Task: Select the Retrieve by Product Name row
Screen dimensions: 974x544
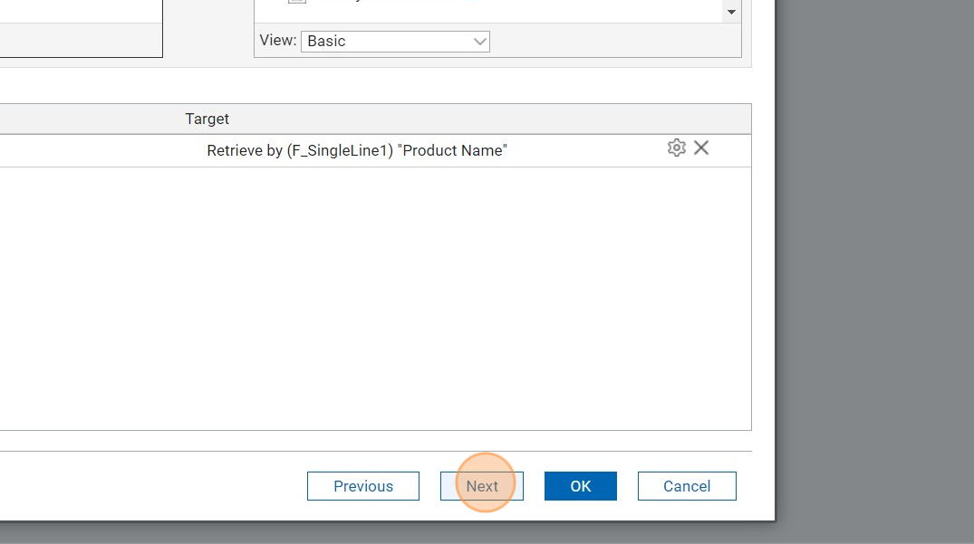Action: pyautogui.click(x=357, y=150)
